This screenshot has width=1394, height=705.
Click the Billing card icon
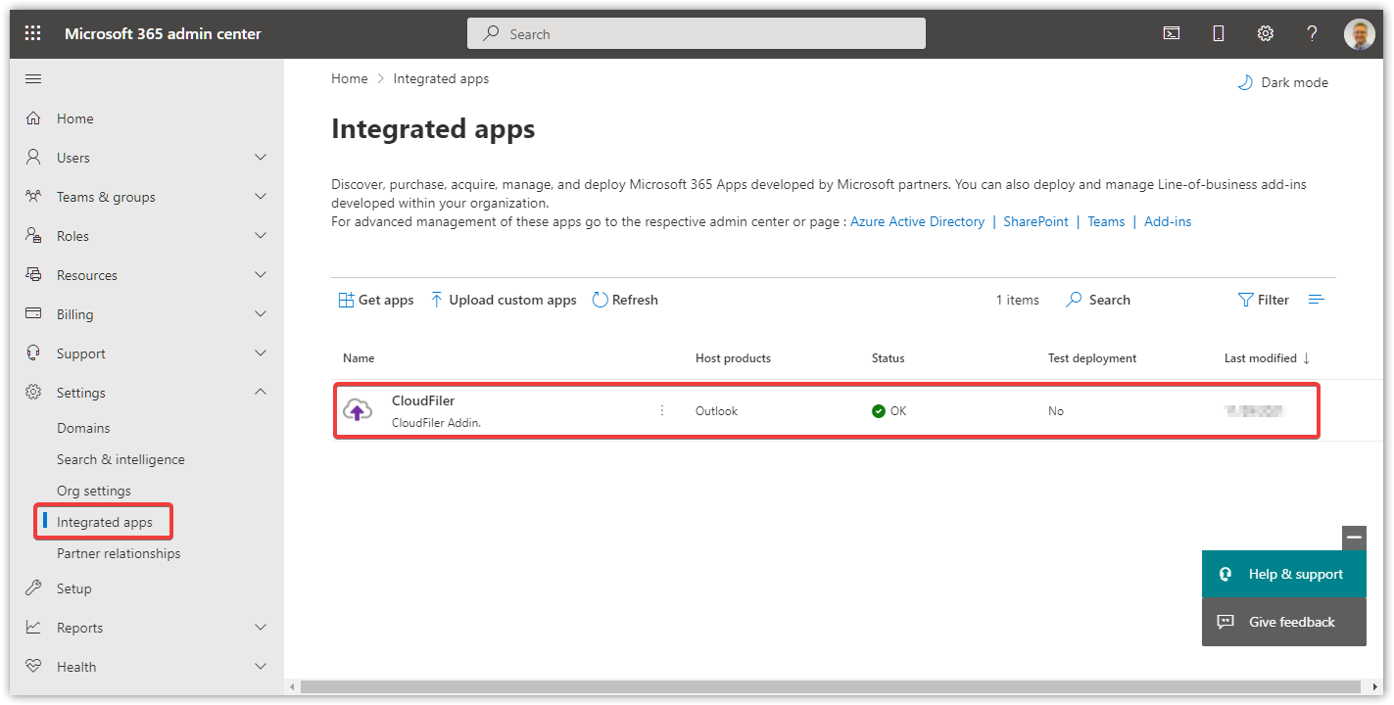coord(33,313)
